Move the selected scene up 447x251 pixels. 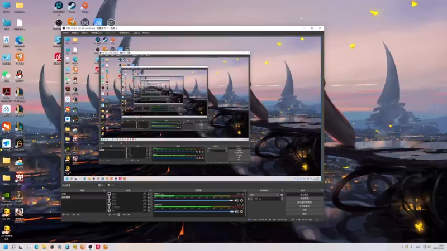pyautogui.click(x=74, y=215)
